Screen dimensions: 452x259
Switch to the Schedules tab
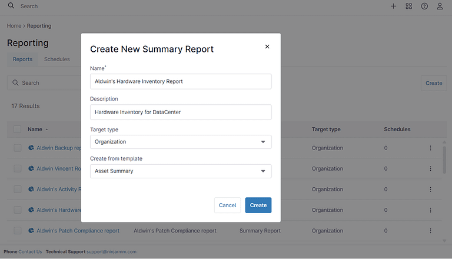coord(56,59)
